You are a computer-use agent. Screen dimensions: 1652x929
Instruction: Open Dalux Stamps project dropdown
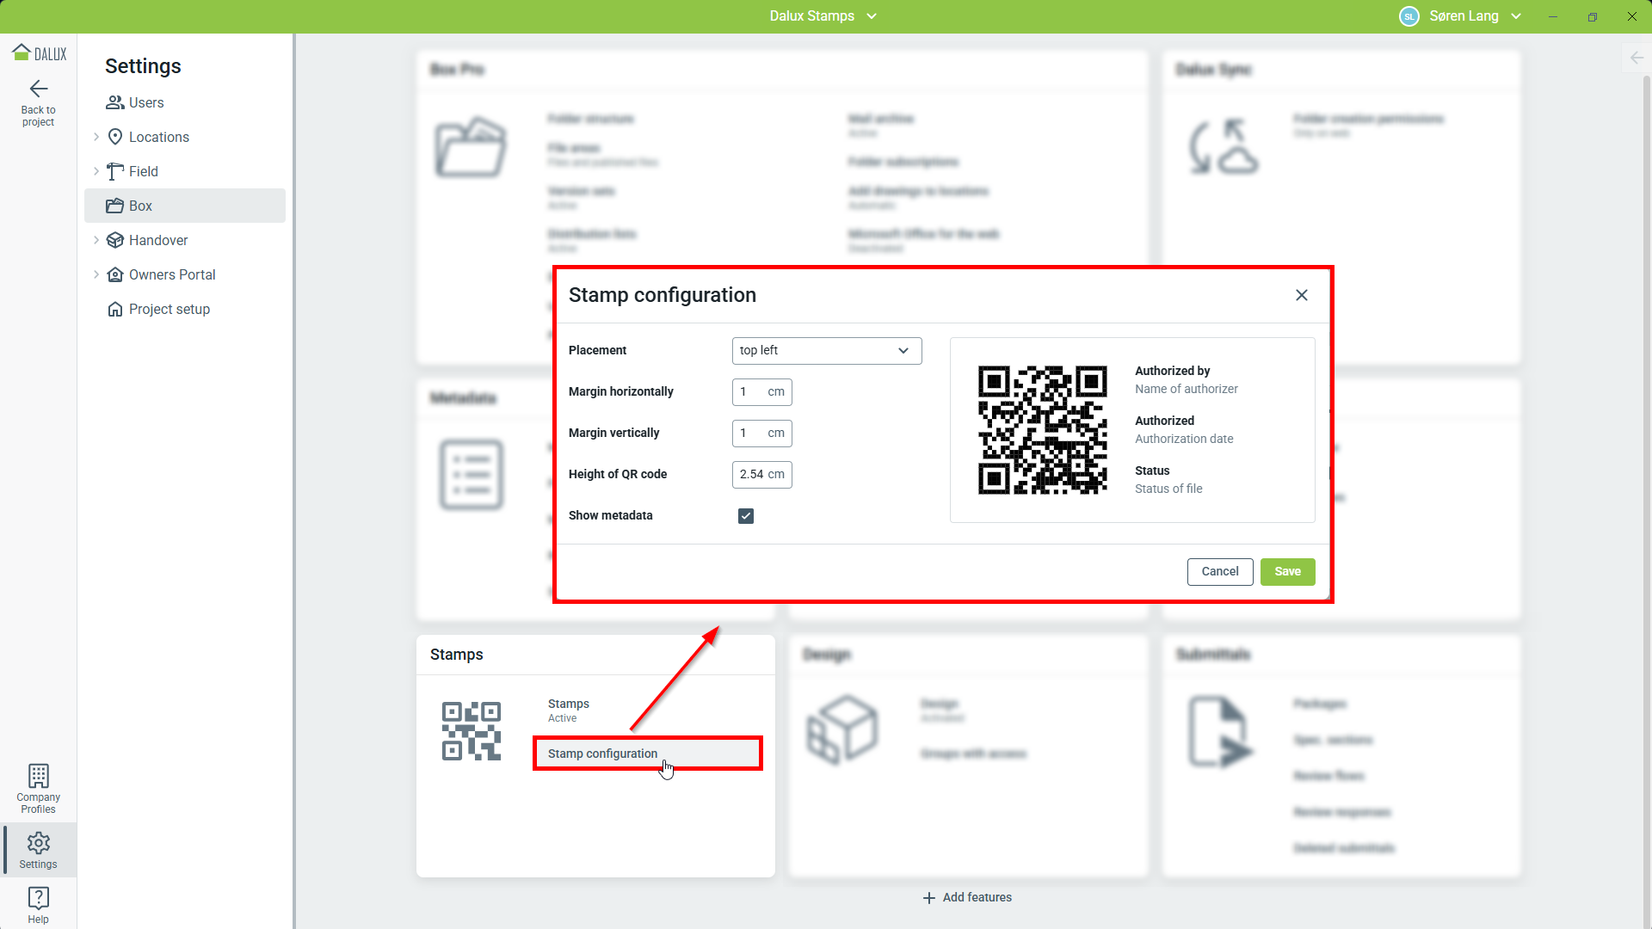coord(823,16)
